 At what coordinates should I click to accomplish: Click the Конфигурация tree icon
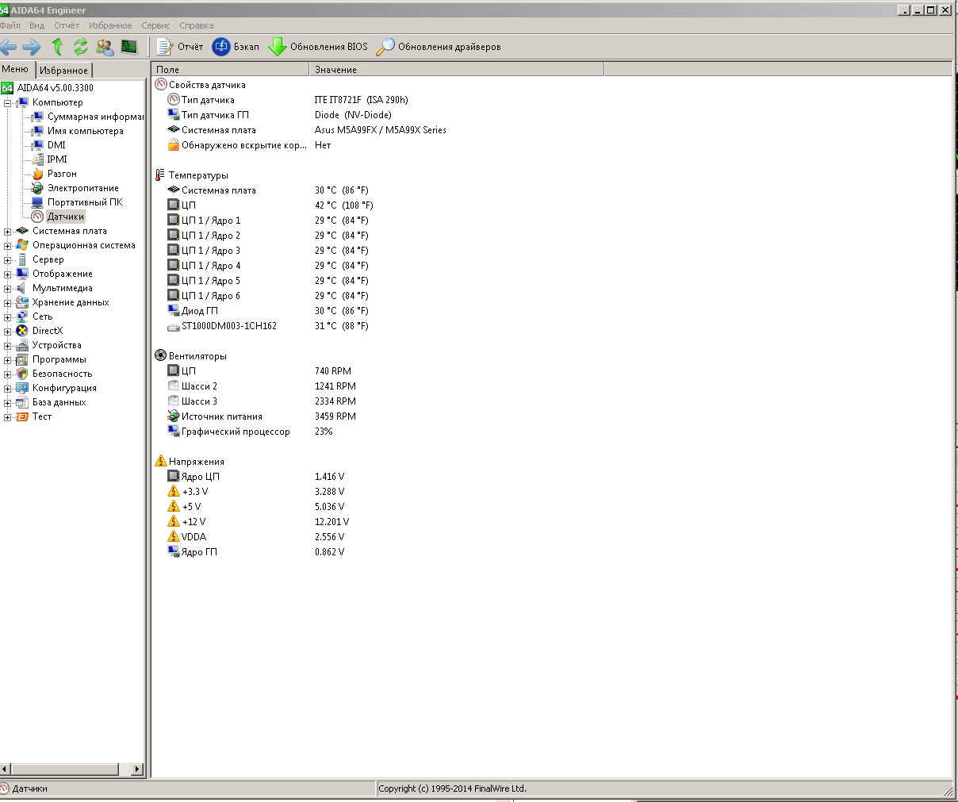(x=22, y=388)
